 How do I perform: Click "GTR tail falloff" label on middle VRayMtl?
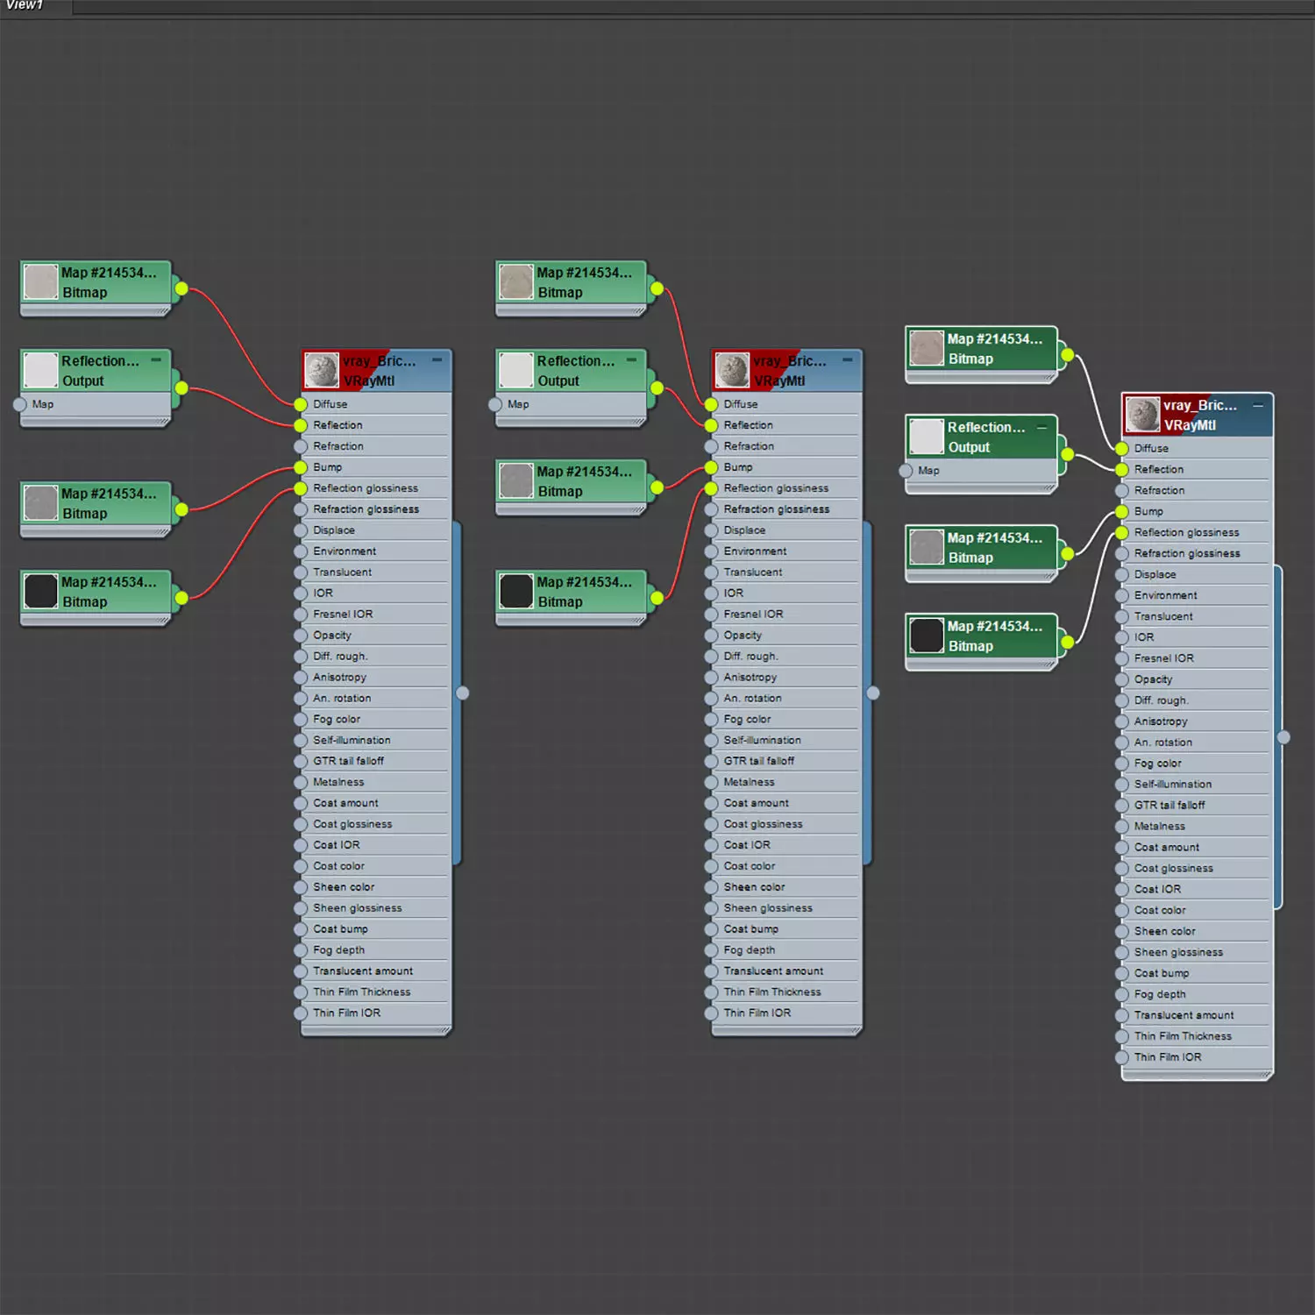tap(759, 761)
